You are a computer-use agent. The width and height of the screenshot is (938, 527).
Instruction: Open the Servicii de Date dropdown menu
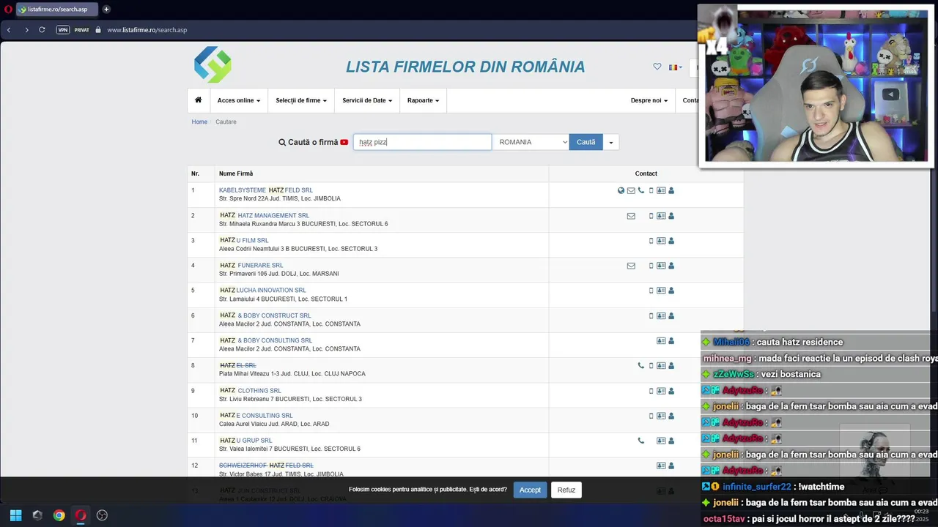367,100
